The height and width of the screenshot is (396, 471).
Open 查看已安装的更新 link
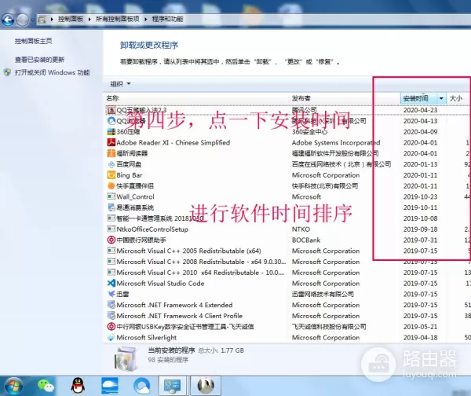tap(40, 60)
